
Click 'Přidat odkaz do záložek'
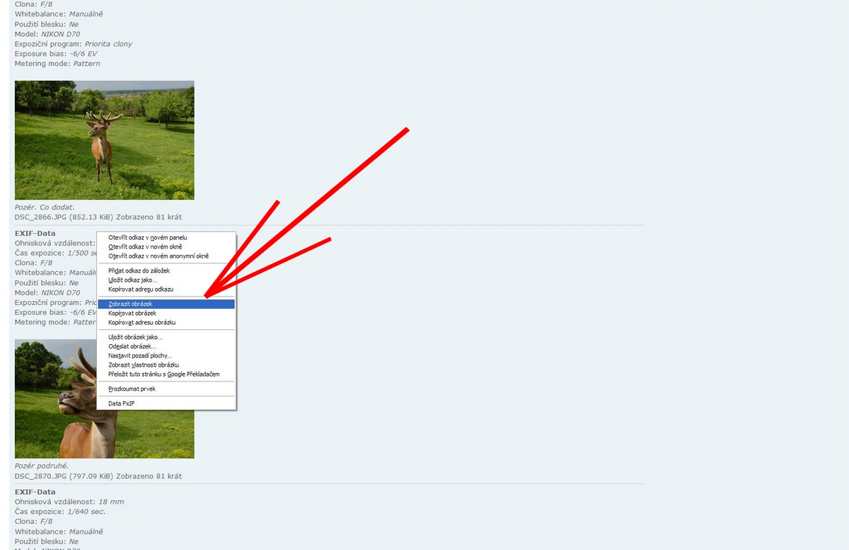click(x=139, y=270)
